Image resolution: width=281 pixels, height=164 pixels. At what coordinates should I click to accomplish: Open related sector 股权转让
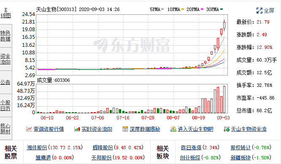pyautogui.click(x=240, y=148)
